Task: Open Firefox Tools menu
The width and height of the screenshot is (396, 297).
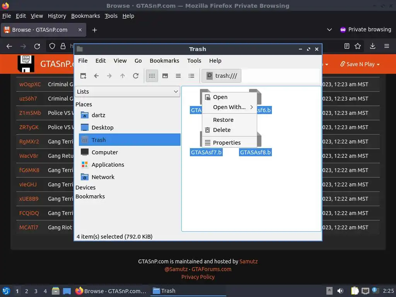Action: 111,16
